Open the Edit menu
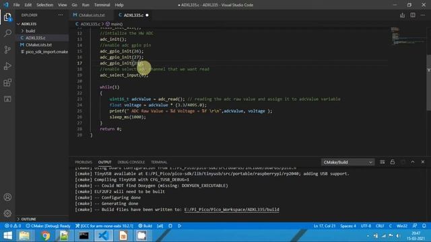The image size is (431, 242). [x=28, y=5]
